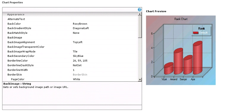The height and width of the screenshot is (111, 227).
Task: Click the Rank Chart title in preview
Action: tap(181, 19)
